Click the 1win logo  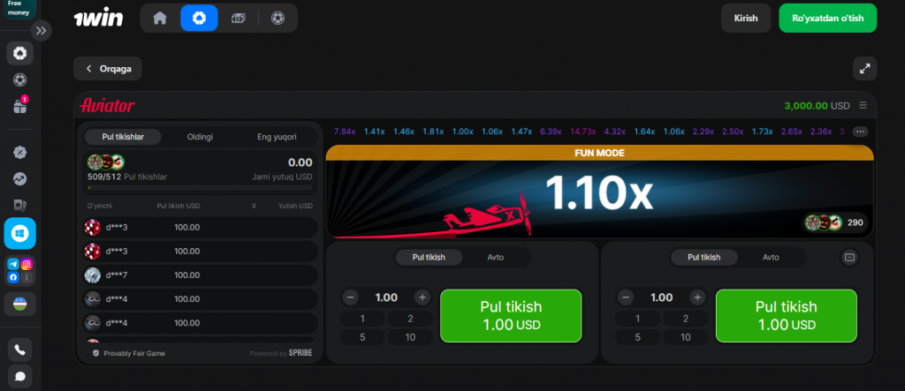[99, 18]
